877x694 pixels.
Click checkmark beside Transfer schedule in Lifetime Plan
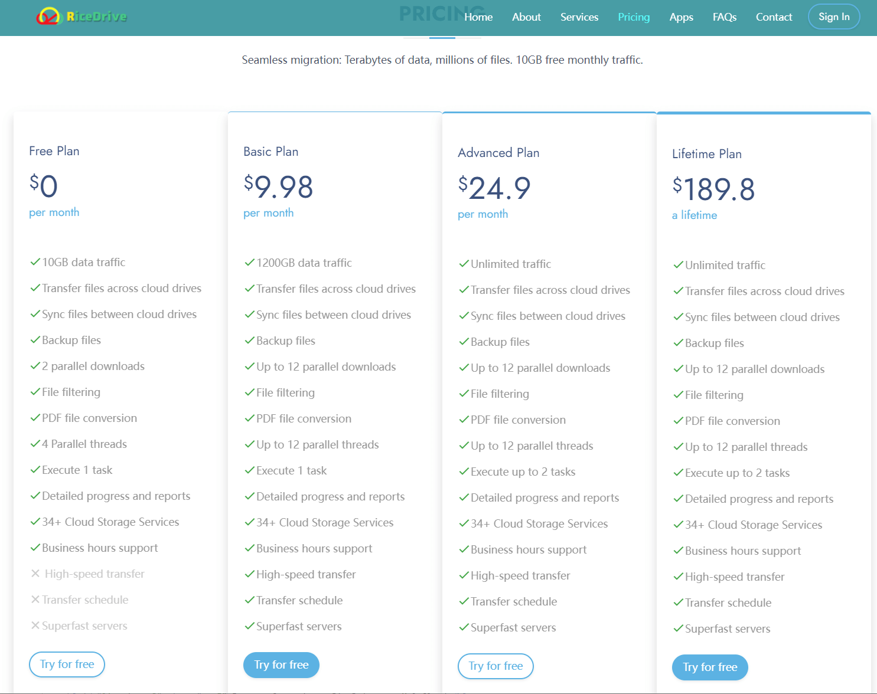point(679,603)
